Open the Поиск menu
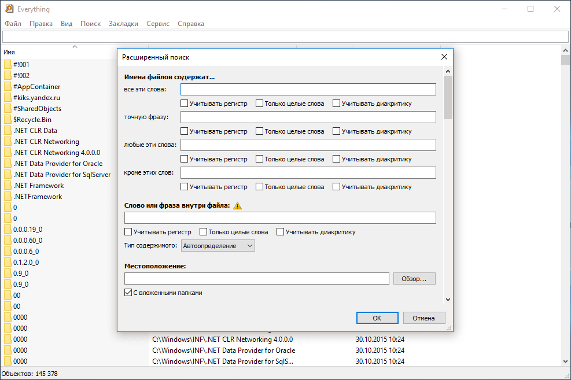 pyautogui.click(x=90, y=24)
